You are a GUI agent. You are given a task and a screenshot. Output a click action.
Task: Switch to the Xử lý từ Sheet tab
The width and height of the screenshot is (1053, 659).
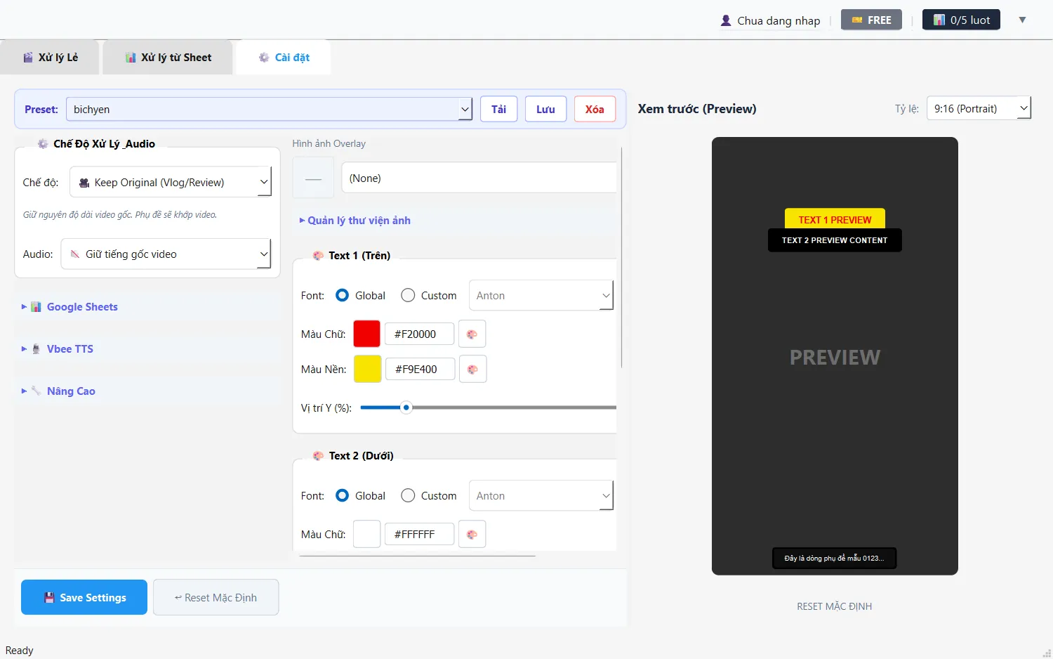pyautogui.click(x=168, y=58)
